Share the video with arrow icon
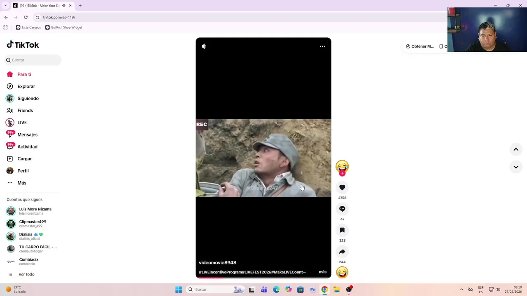This screenshot has width=527, height=296. click(342, 252)
